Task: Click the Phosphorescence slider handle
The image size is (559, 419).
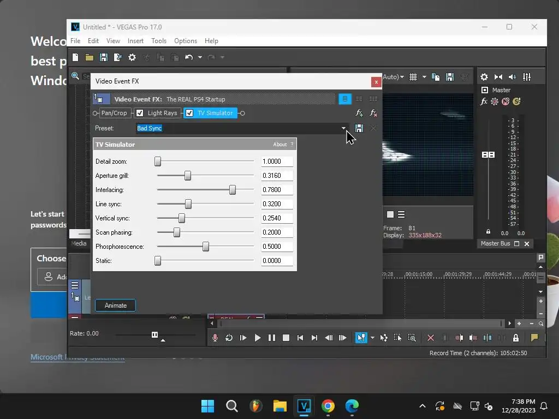Action: click(206, 247)
